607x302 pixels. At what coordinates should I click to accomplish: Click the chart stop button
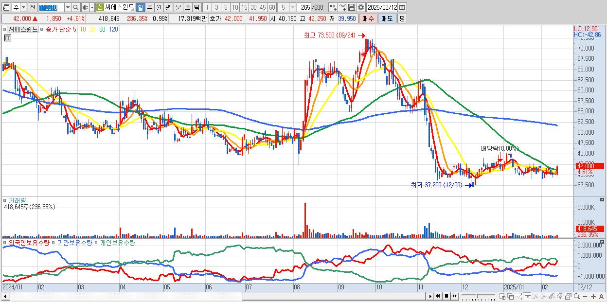[x=446, y=296]
